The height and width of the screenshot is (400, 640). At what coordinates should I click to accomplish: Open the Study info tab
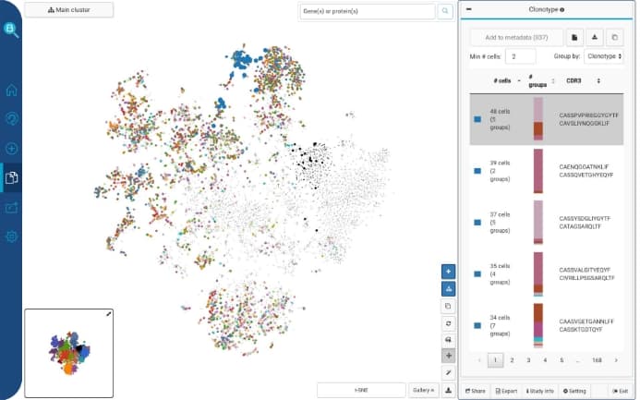539,391
